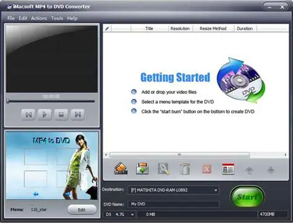Screen dimensions: 293x223
Task: Click the blue right arrow on menu preview
Action: [x=67, y=194]
